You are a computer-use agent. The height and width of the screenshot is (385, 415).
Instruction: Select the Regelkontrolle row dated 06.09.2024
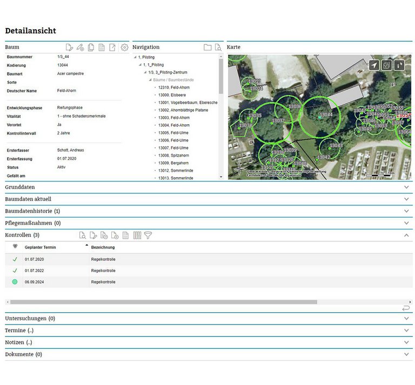pyautogui.click(x=209, y=282)
